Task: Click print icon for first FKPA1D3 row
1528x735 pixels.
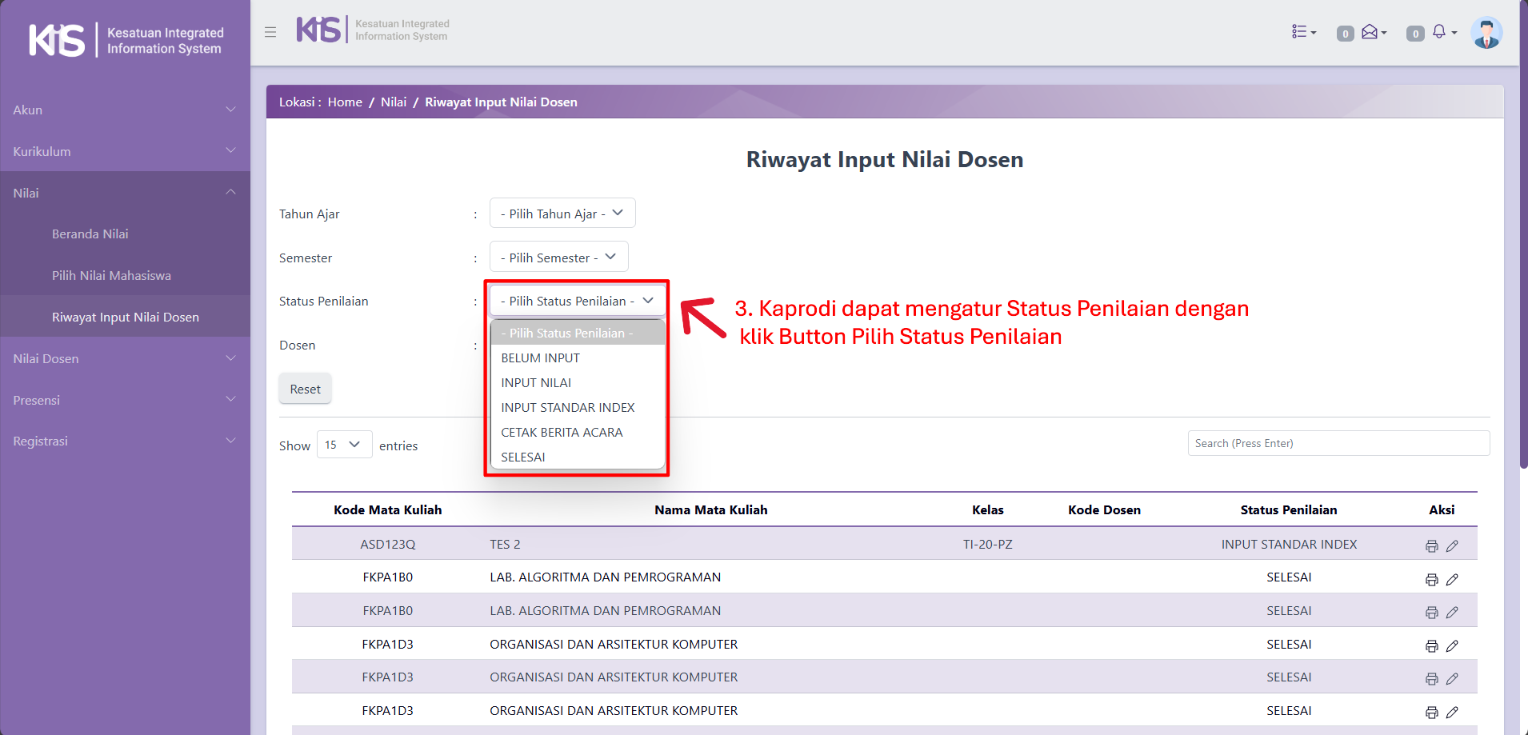Action: (x=1431, y=646)
